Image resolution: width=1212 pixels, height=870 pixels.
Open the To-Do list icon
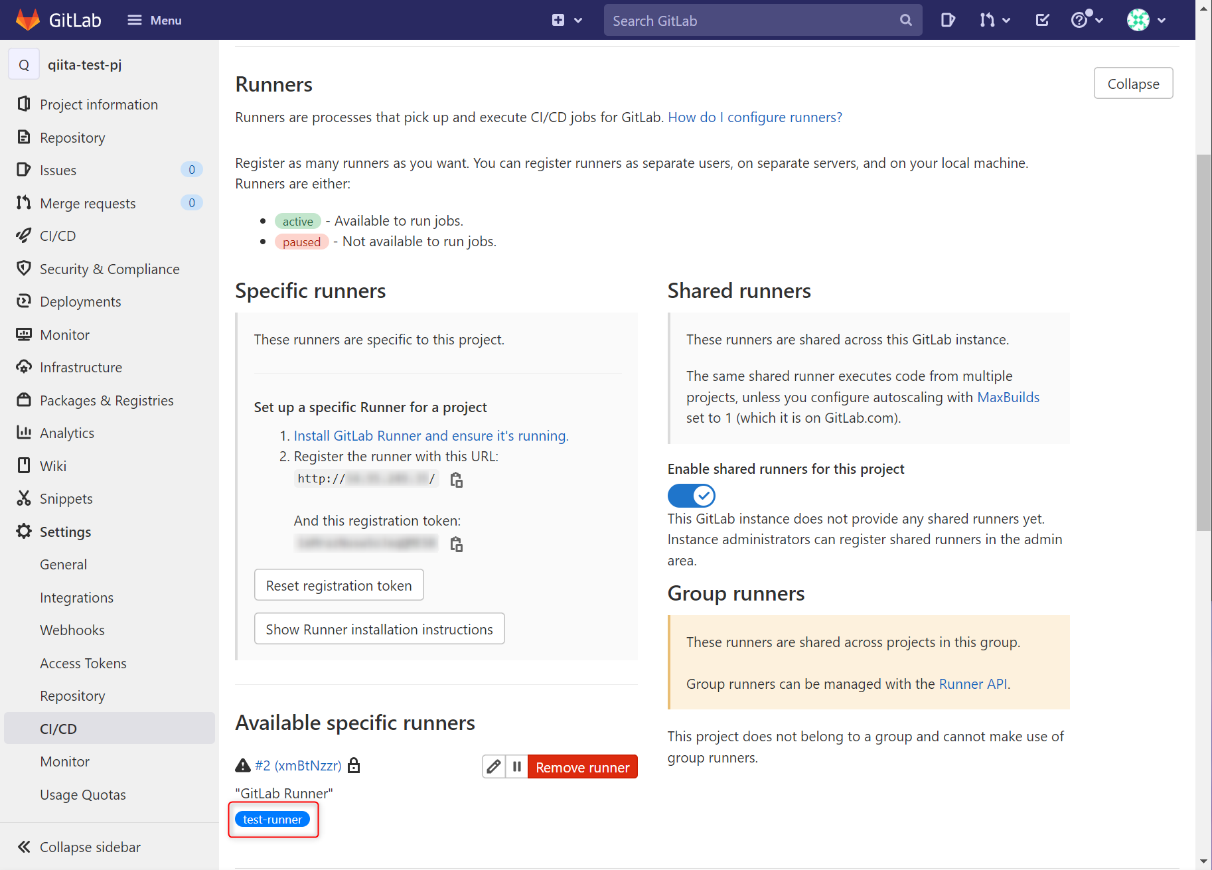(x=1041, y=20)
